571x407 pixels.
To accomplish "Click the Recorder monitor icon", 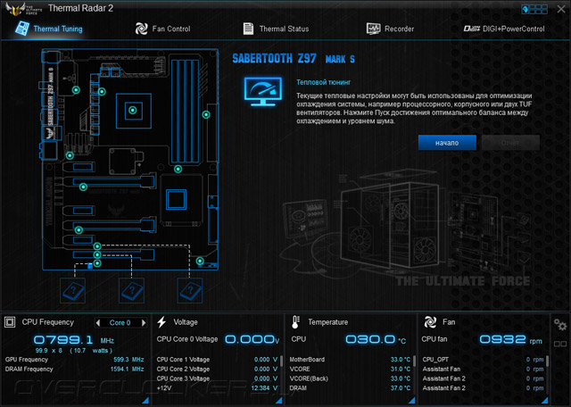I will (x=373, y=29).
